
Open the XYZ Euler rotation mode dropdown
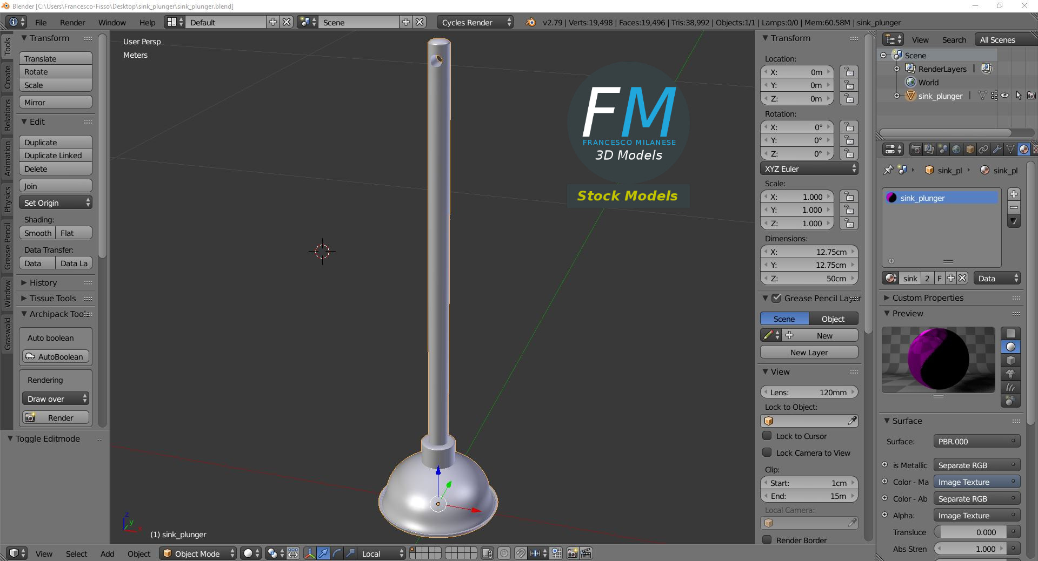(809, 169)
